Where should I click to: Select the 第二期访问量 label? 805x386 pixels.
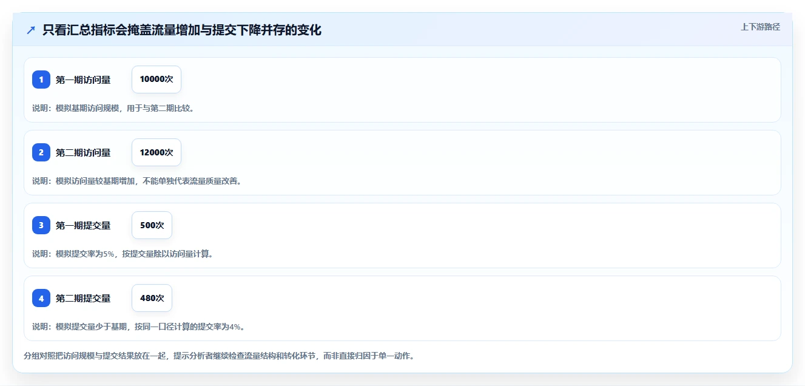pyautogui.click(x=83, y=152)
